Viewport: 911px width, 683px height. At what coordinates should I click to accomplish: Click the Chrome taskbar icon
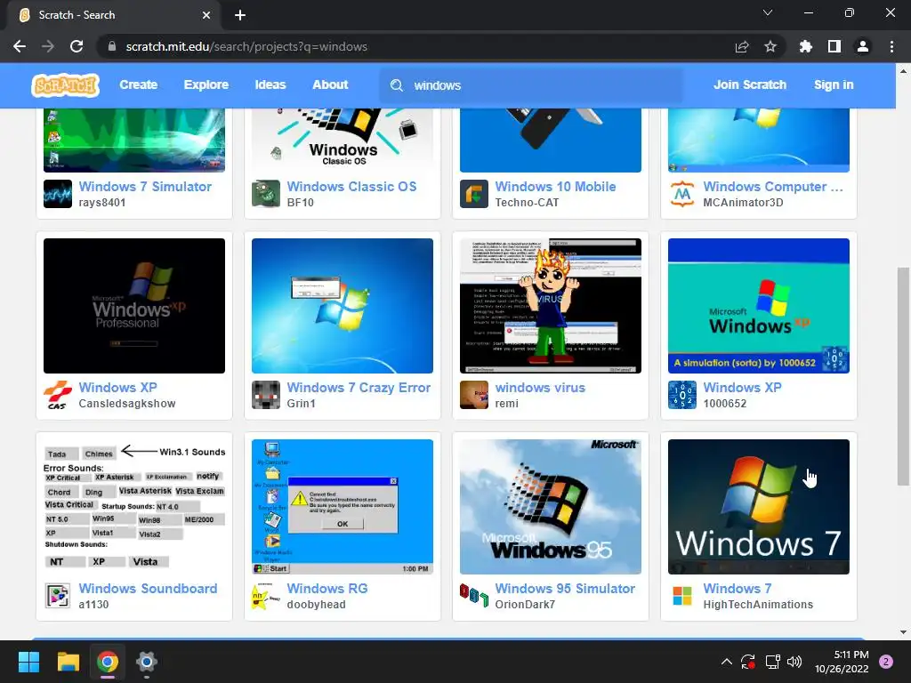[108, 662]
